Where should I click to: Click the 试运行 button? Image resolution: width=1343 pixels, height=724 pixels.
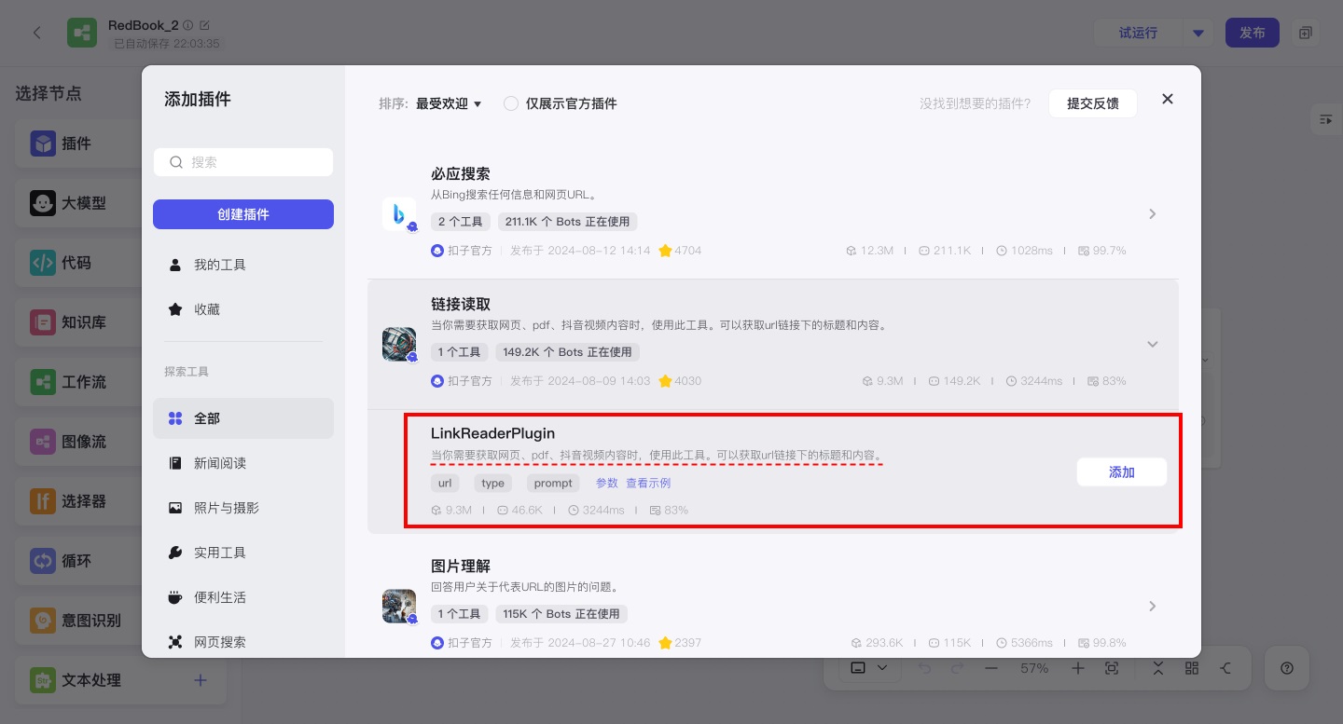(x=1139, y=33)
